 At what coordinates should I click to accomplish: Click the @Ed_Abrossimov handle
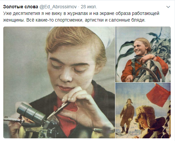point(58,7)
